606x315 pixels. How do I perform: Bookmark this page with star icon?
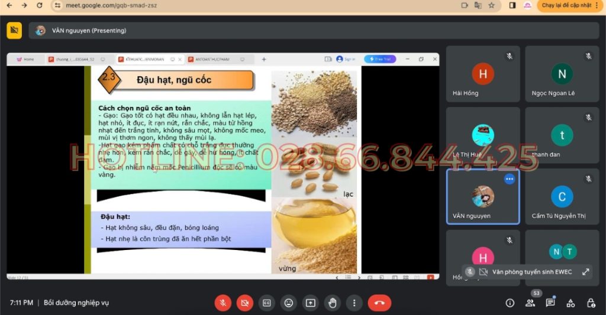coord(491,5)
